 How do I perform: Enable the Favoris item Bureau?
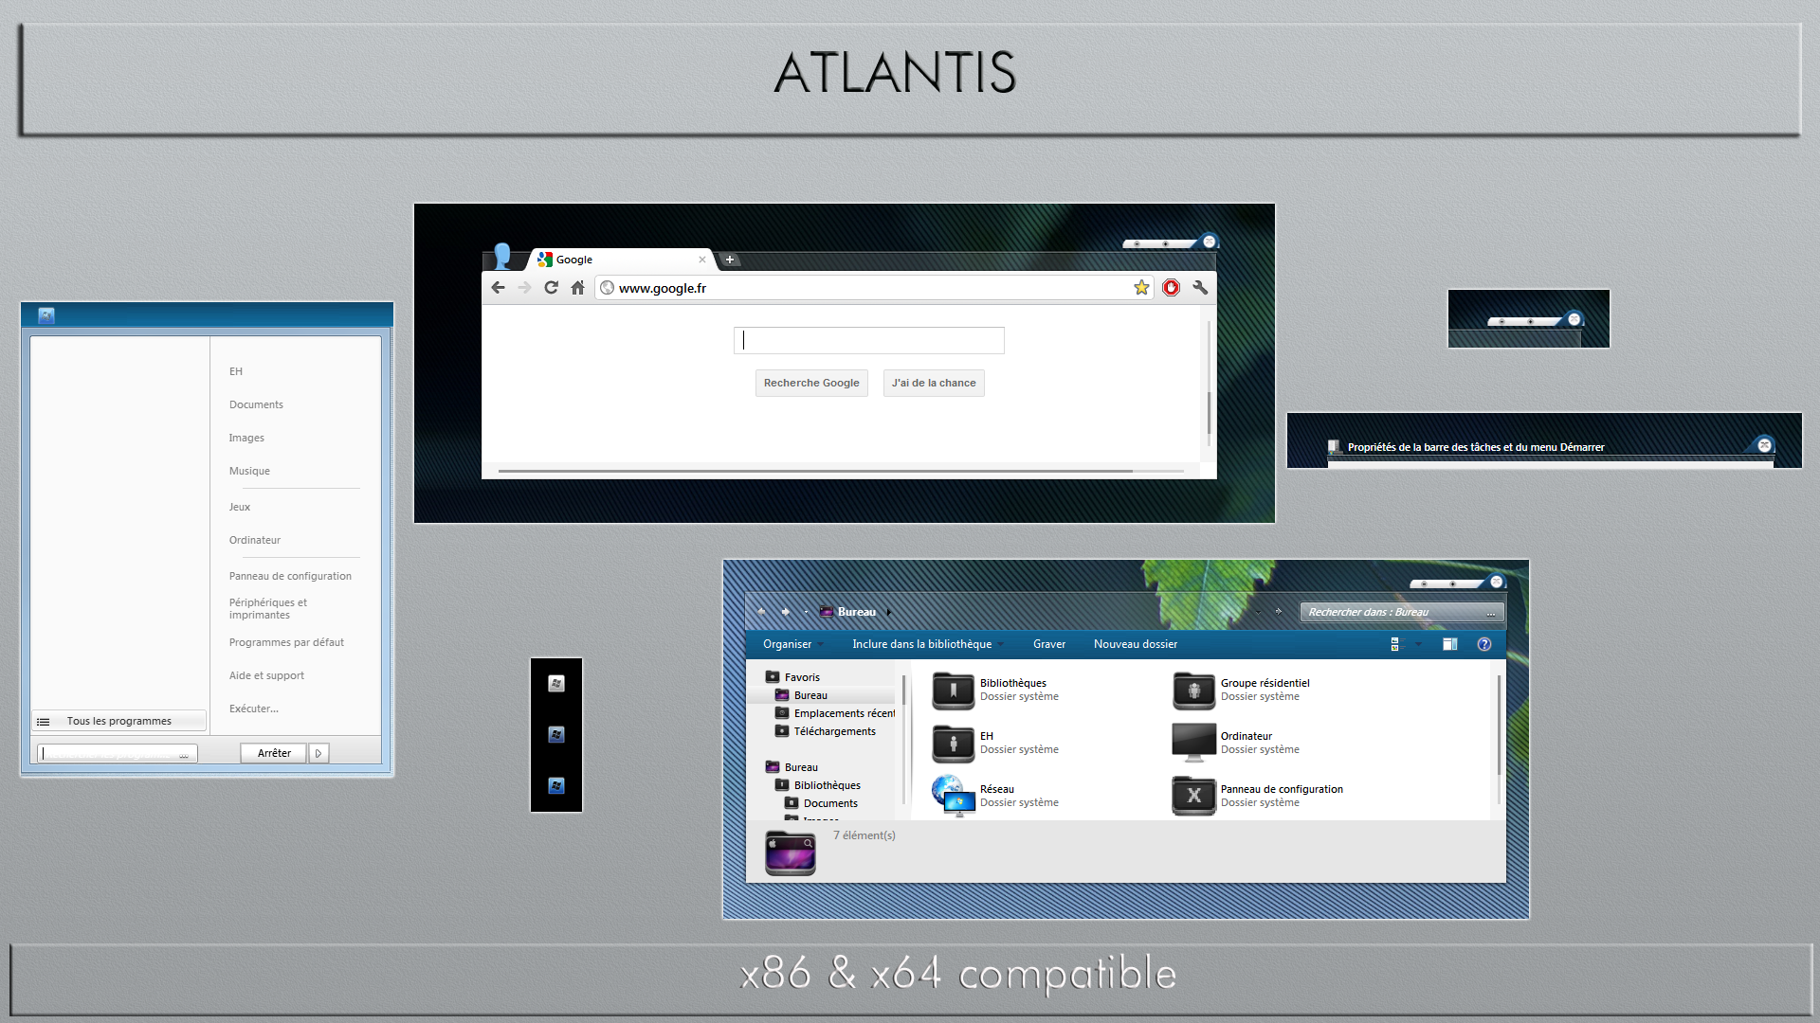point(809,694)
